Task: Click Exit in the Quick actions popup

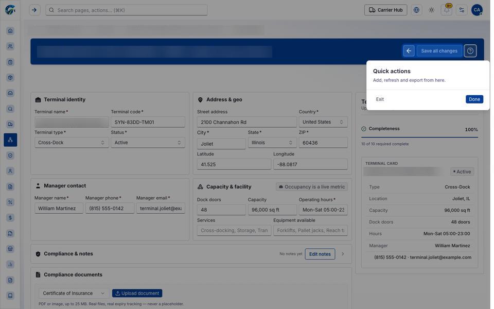Action: [x=380, y=99]
